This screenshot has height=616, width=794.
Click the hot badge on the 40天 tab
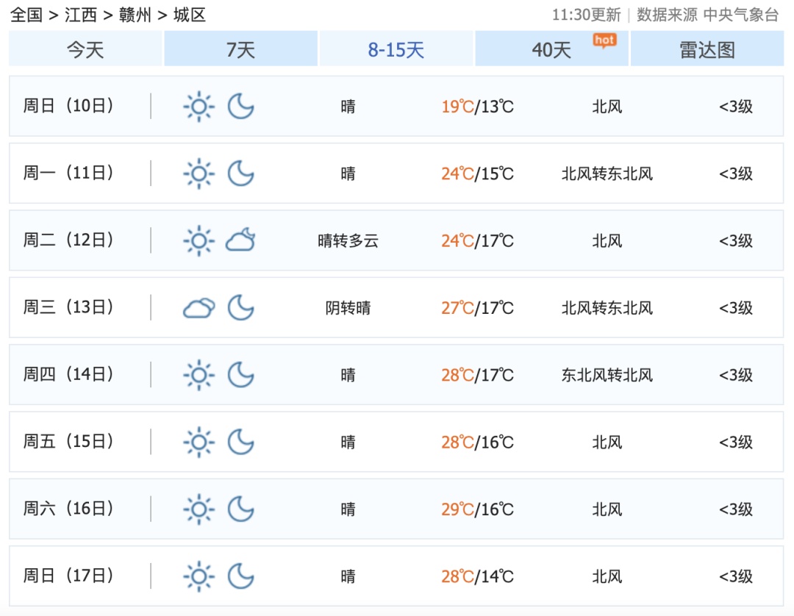coord(604,40)
